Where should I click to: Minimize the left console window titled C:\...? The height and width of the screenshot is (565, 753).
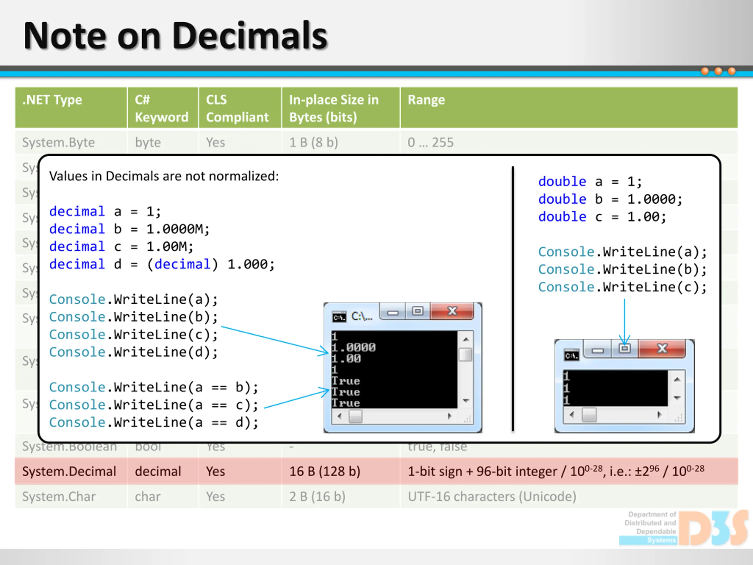392,312
